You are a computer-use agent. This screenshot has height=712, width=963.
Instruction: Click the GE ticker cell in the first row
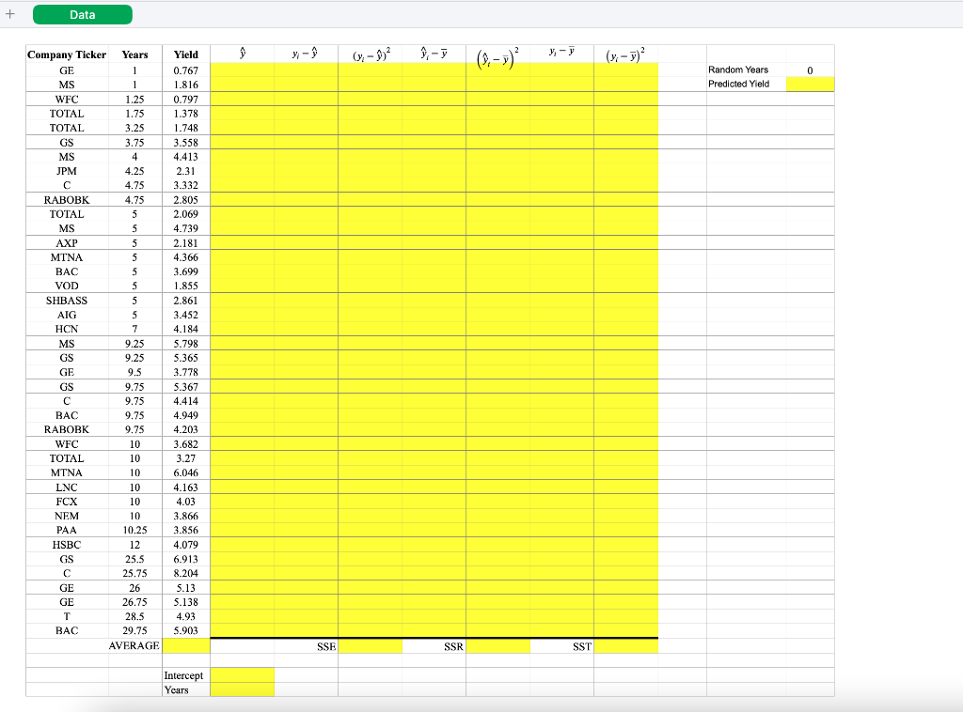tap(66, 69)
